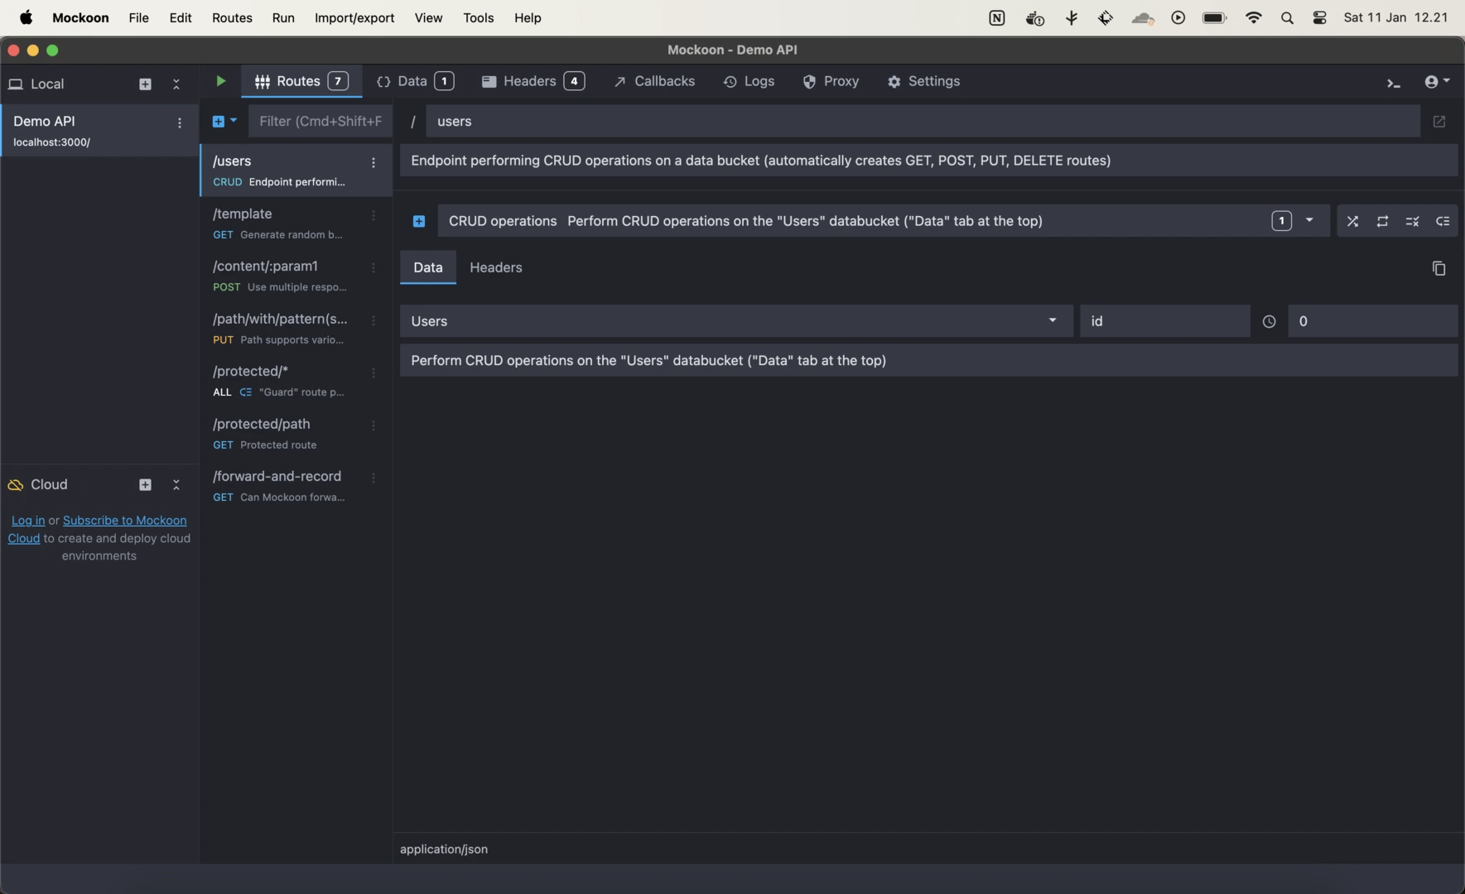
Task: Open the account menu dropdown
Action: click(x=1437, y=81)
